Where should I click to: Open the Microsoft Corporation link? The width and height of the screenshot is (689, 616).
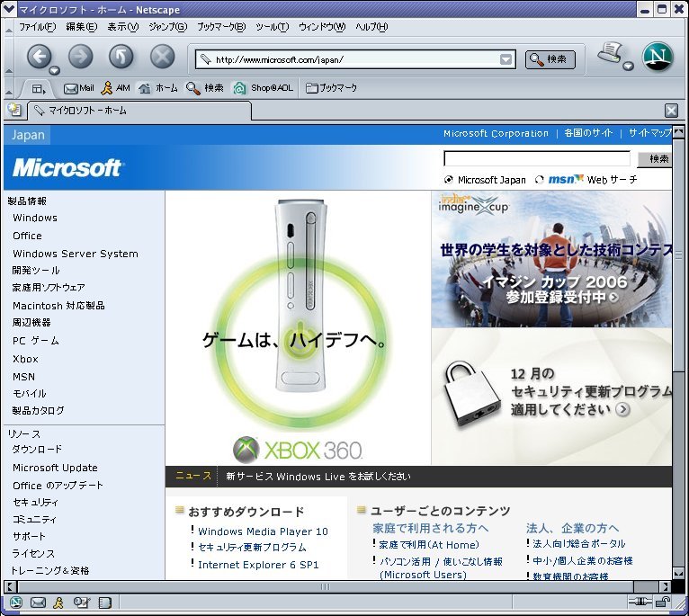tap(496, 133)
